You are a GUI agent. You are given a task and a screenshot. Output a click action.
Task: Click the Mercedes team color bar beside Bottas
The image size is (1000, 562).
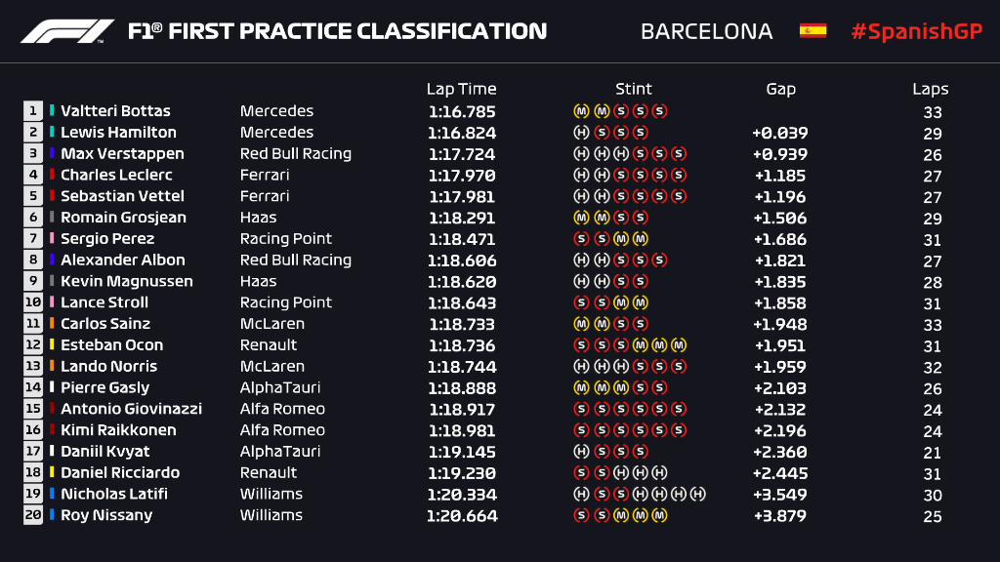52,111
